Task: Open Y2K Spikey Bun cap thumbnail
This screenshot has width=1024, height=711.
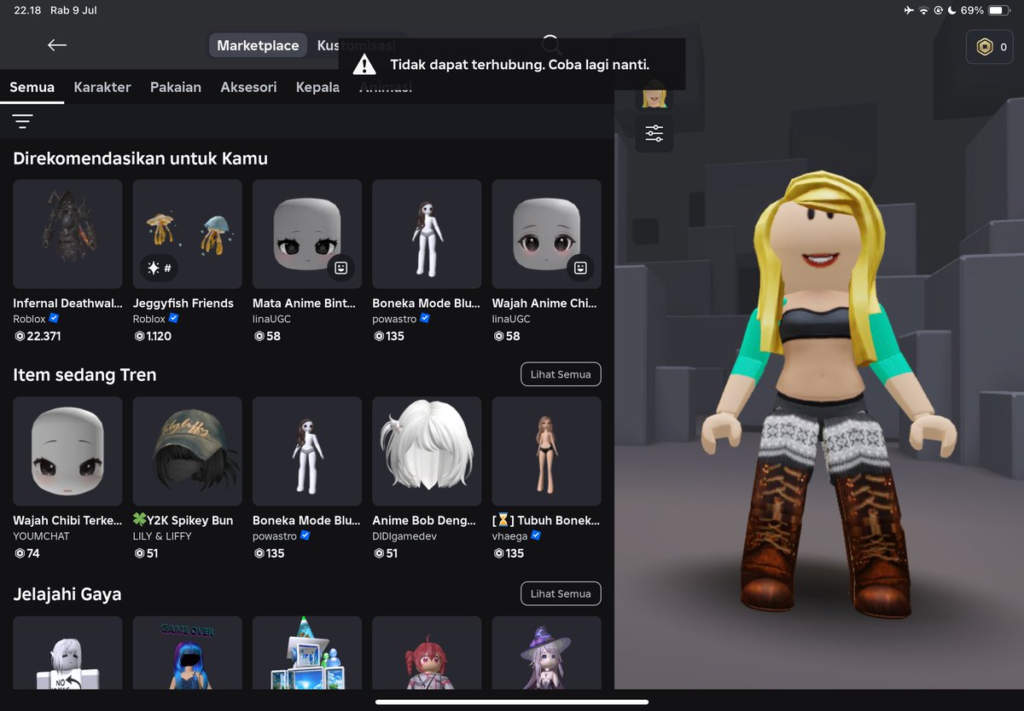Action: [187, 451]
